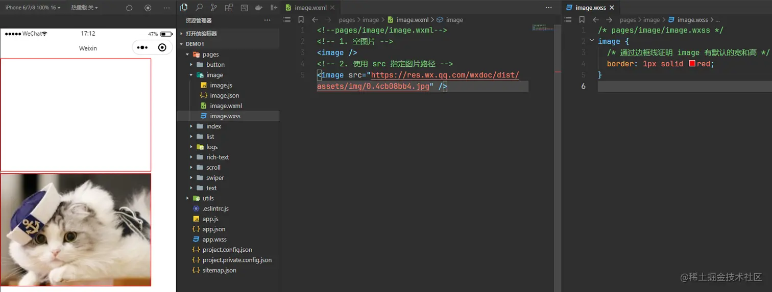Open the resource manager ellipsis menu

pyautogui.click(x=267, y=20)
